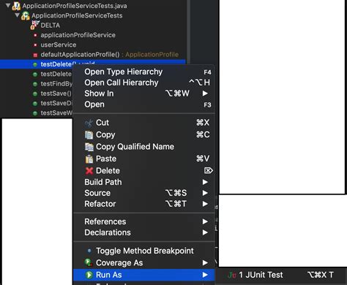Expand the Build Path submenu arrow
The width and height of the screenshot is (347, 285).
(x=205, y=182)
